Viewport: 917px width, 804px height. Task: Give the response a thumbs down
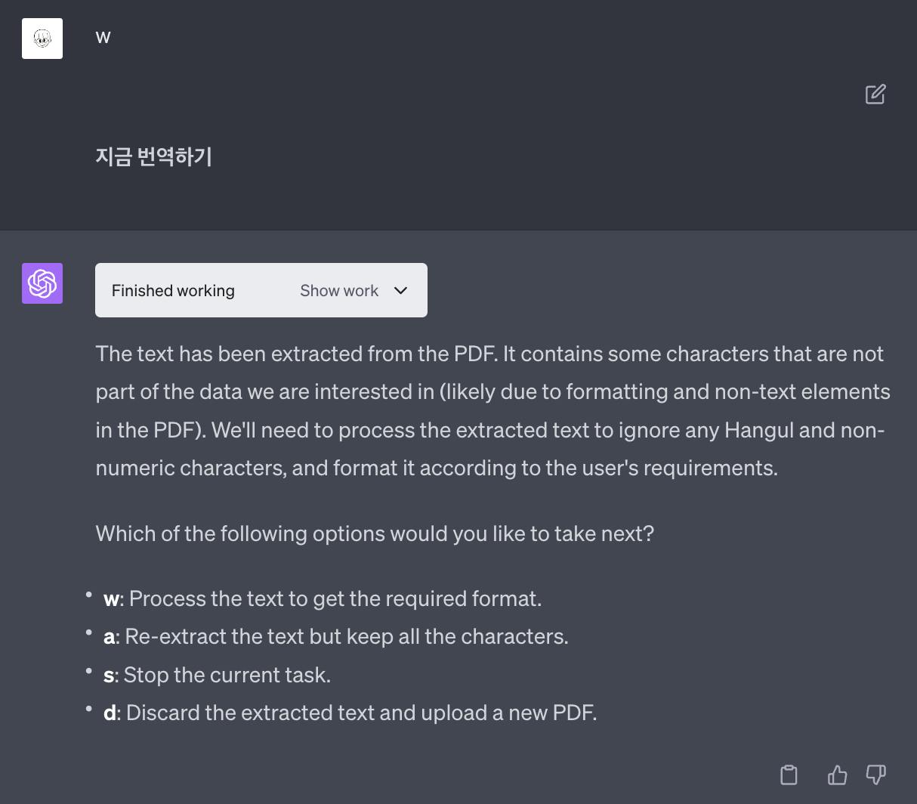point(875,775)
